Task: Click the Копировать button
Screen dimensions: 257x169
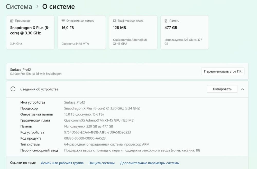Action: point(222,89)
